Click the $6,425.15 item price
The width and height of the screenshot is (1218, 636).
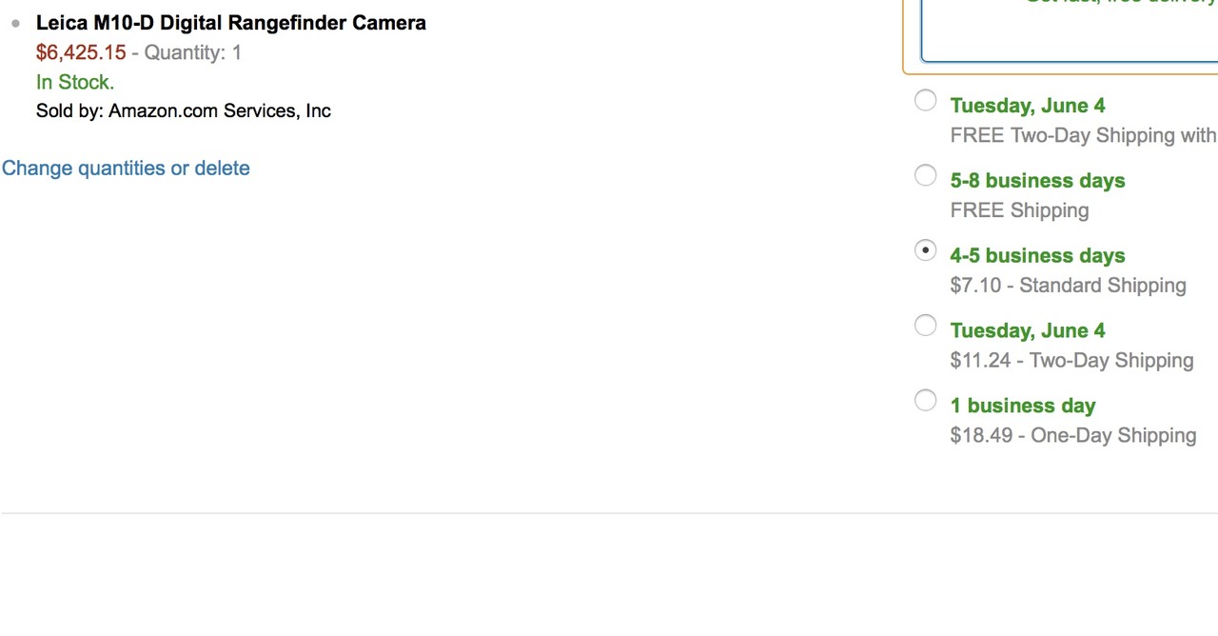(x=81, y=52)
